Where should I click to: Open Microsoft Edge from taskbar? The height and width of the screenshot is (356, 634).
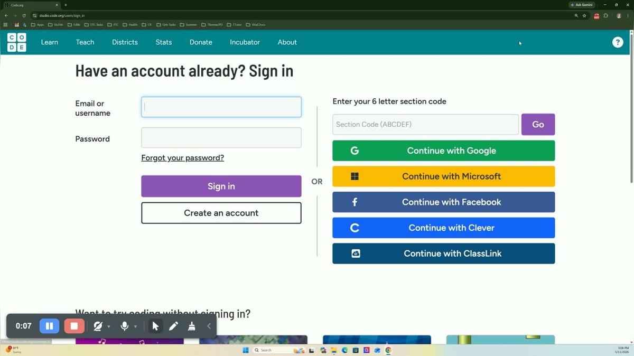pyautogui.click(x=345, y=350)
